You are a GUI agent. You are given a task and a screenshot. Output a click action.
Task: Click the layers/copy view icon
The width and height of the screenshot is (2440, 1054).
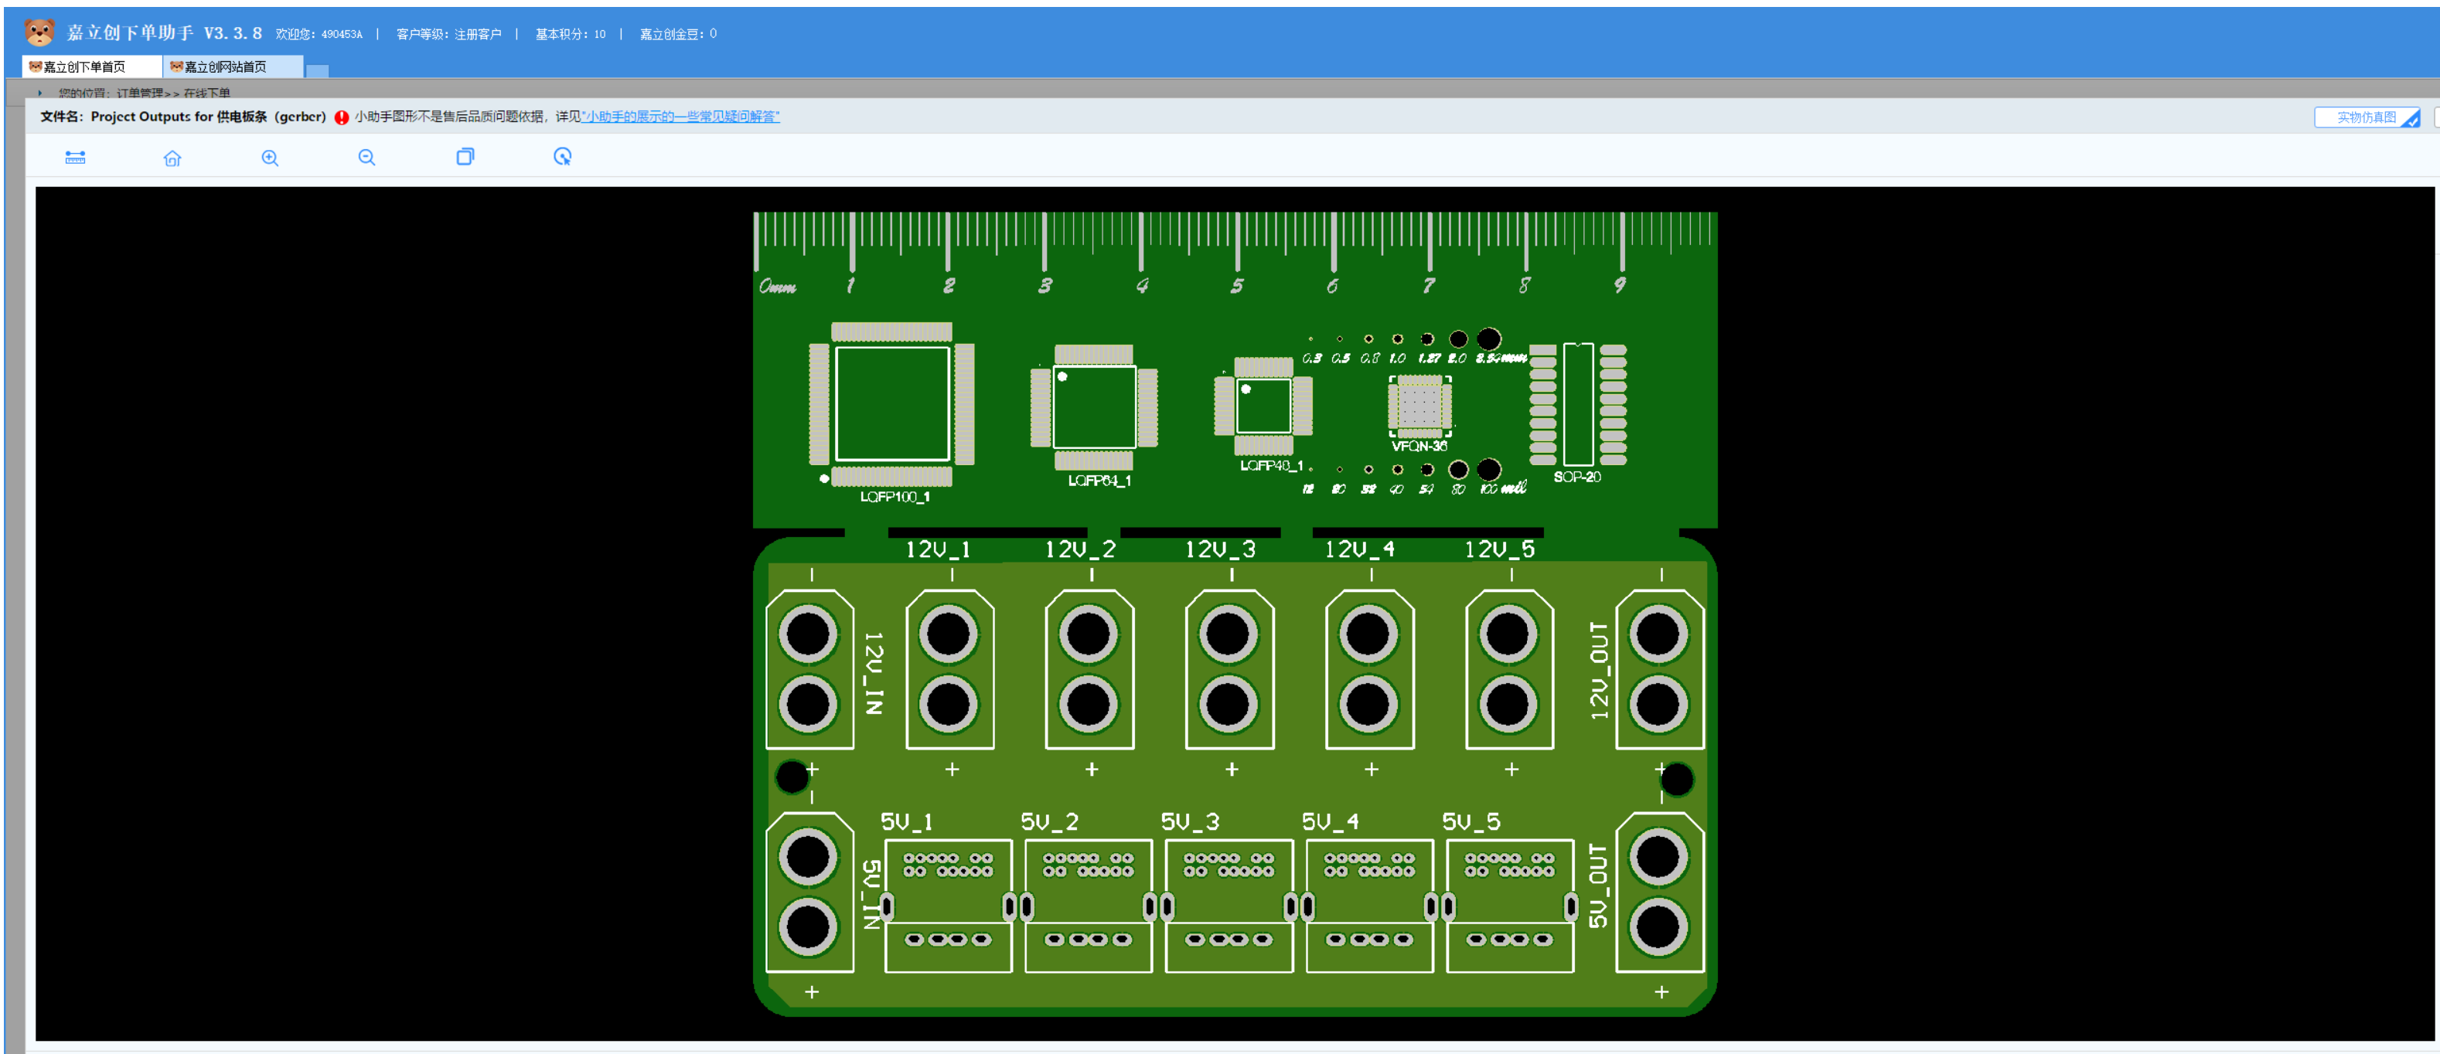(x=465, y=156)
